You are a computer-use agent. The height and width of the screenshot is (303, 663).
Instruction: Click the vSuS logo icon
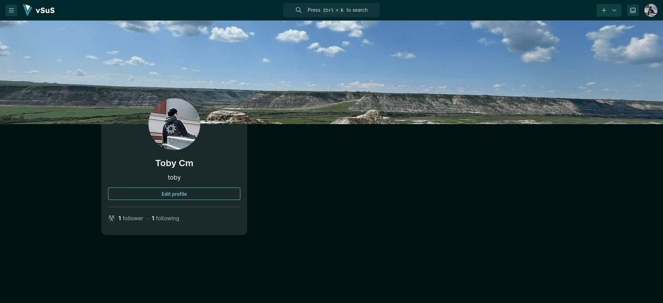tap(27, 10)
